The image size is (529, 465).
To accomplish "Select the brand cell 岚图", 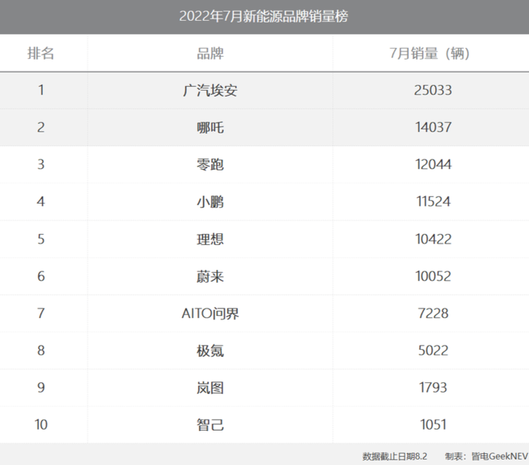I will tap(210, 388).
